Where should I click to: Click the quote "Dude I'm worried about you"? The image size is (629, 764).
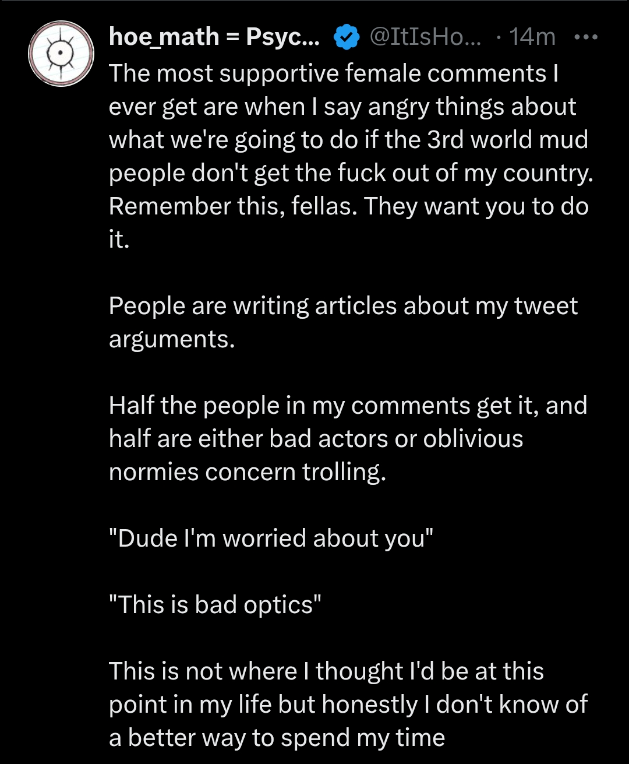pyautogui.click(x=271, y=538)
